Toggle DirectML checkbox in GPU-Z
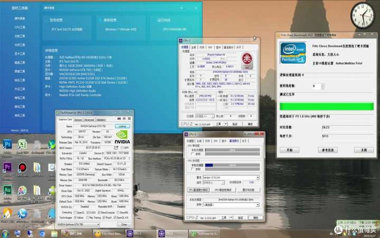This screenshot has height=238, width=380. 118,212
